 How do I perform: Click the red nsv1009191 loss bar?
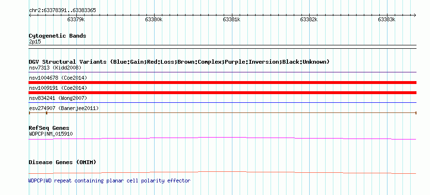pos(222,93)
